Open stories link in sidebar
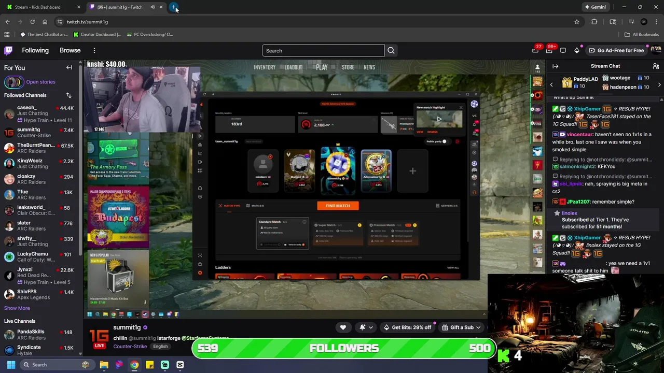 click(x=40, y=82)
